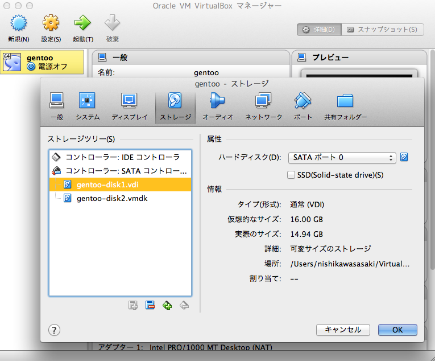Click the remove controller icon
Viewport: 435px width, 361px height.
[x=150, y=305]
